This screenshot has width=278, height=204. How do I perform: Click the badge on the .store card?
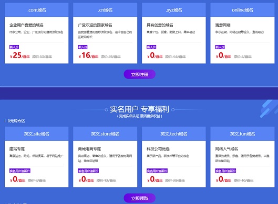[x=88, y=171]
